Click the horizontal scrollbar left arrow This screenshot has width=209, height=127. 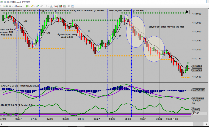(1, 124)
